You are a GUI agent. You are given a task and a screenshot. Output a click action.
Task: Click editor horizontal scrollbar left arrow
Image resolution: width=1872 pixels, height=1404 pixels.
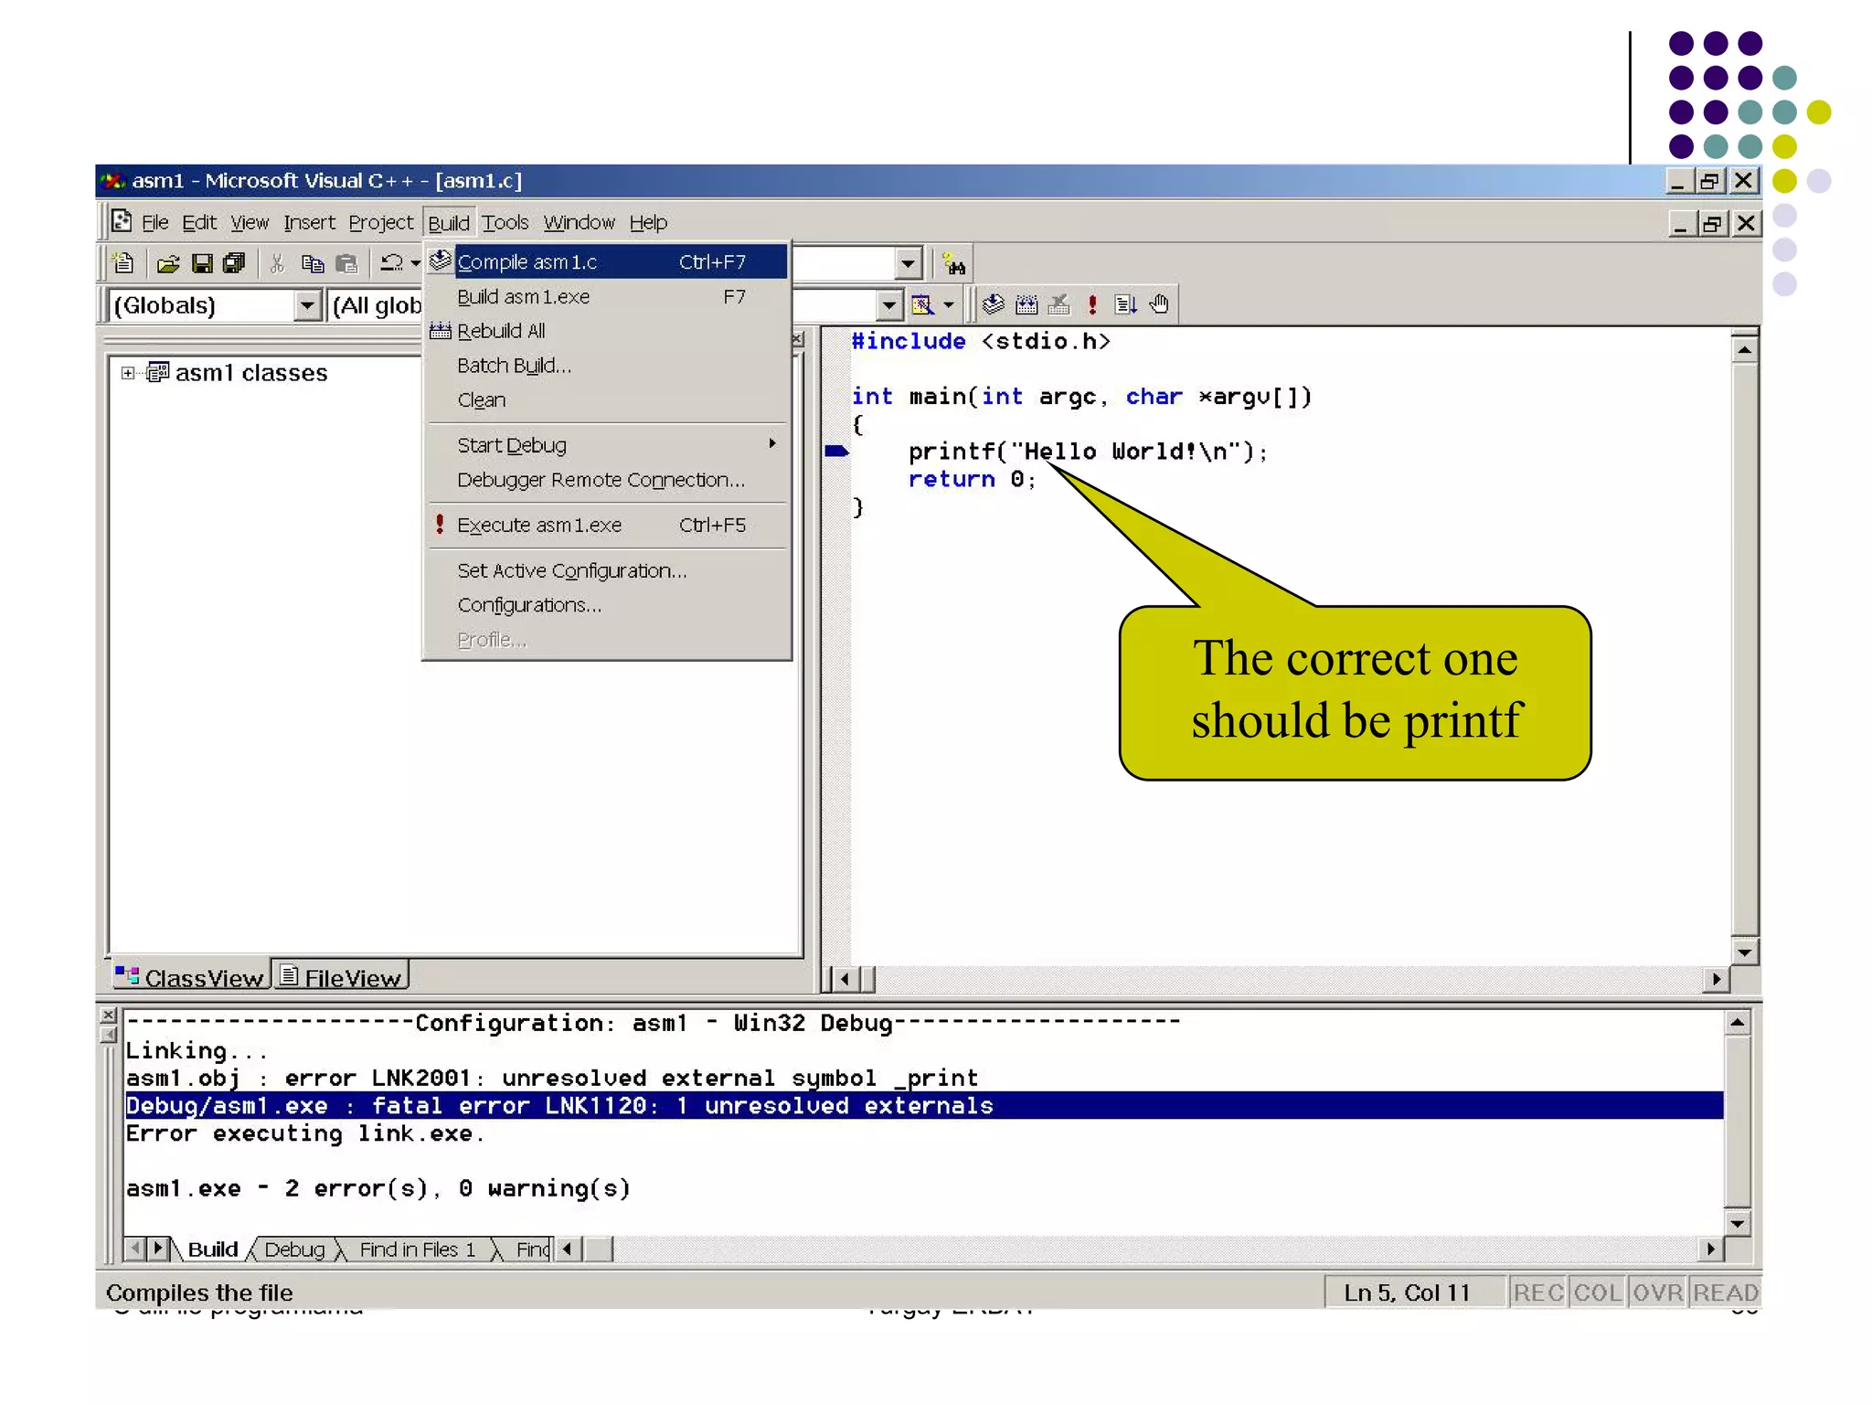click(845, 980)
